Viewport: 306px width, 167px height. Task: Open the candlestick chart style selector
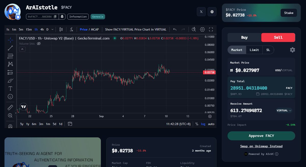click(x=61, y=29)
